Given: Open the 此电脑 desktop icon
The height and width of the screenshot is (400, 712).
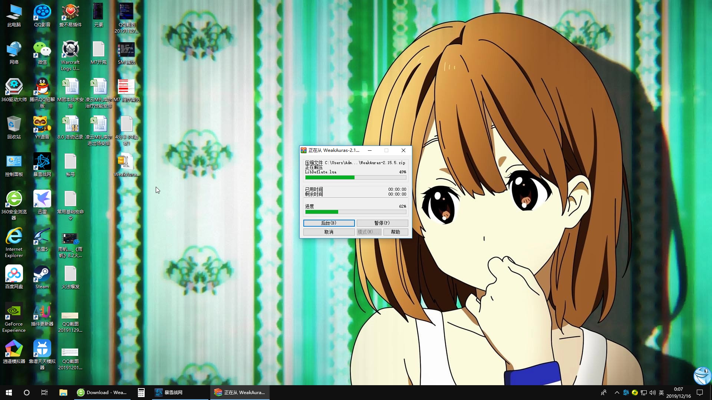Looking at the screenshot, I should click(14, 16).
